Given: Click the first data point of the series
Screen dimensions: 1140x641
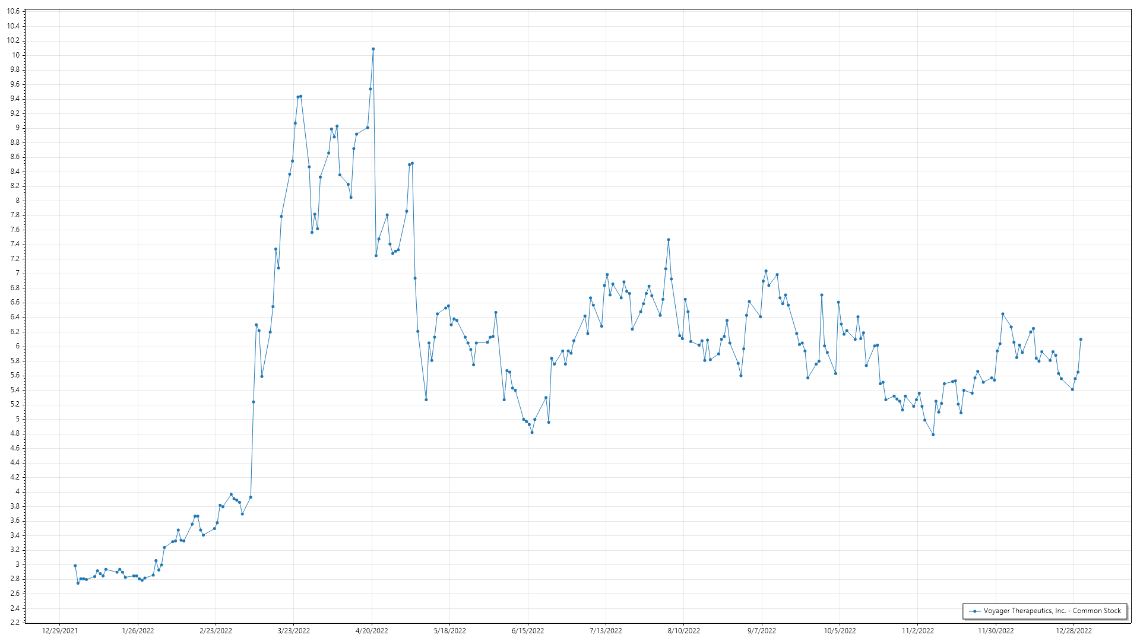Looking at the screenshot, I should pyautogui.click(x=75, y=566).
